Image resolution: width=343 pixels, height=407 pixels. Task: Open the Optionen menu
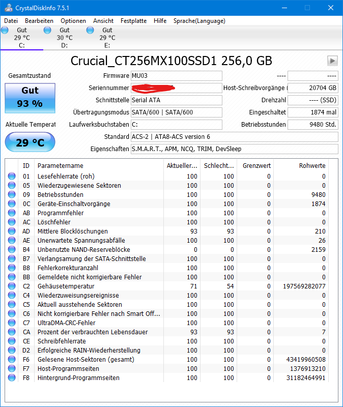pyautogui.click(x=73, y=21)
